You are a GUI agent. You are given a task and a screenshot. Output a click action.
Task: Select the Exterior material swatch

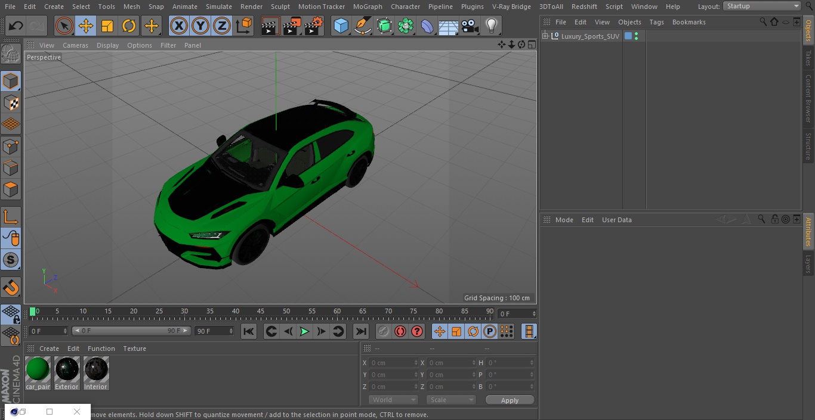point(67,374)
